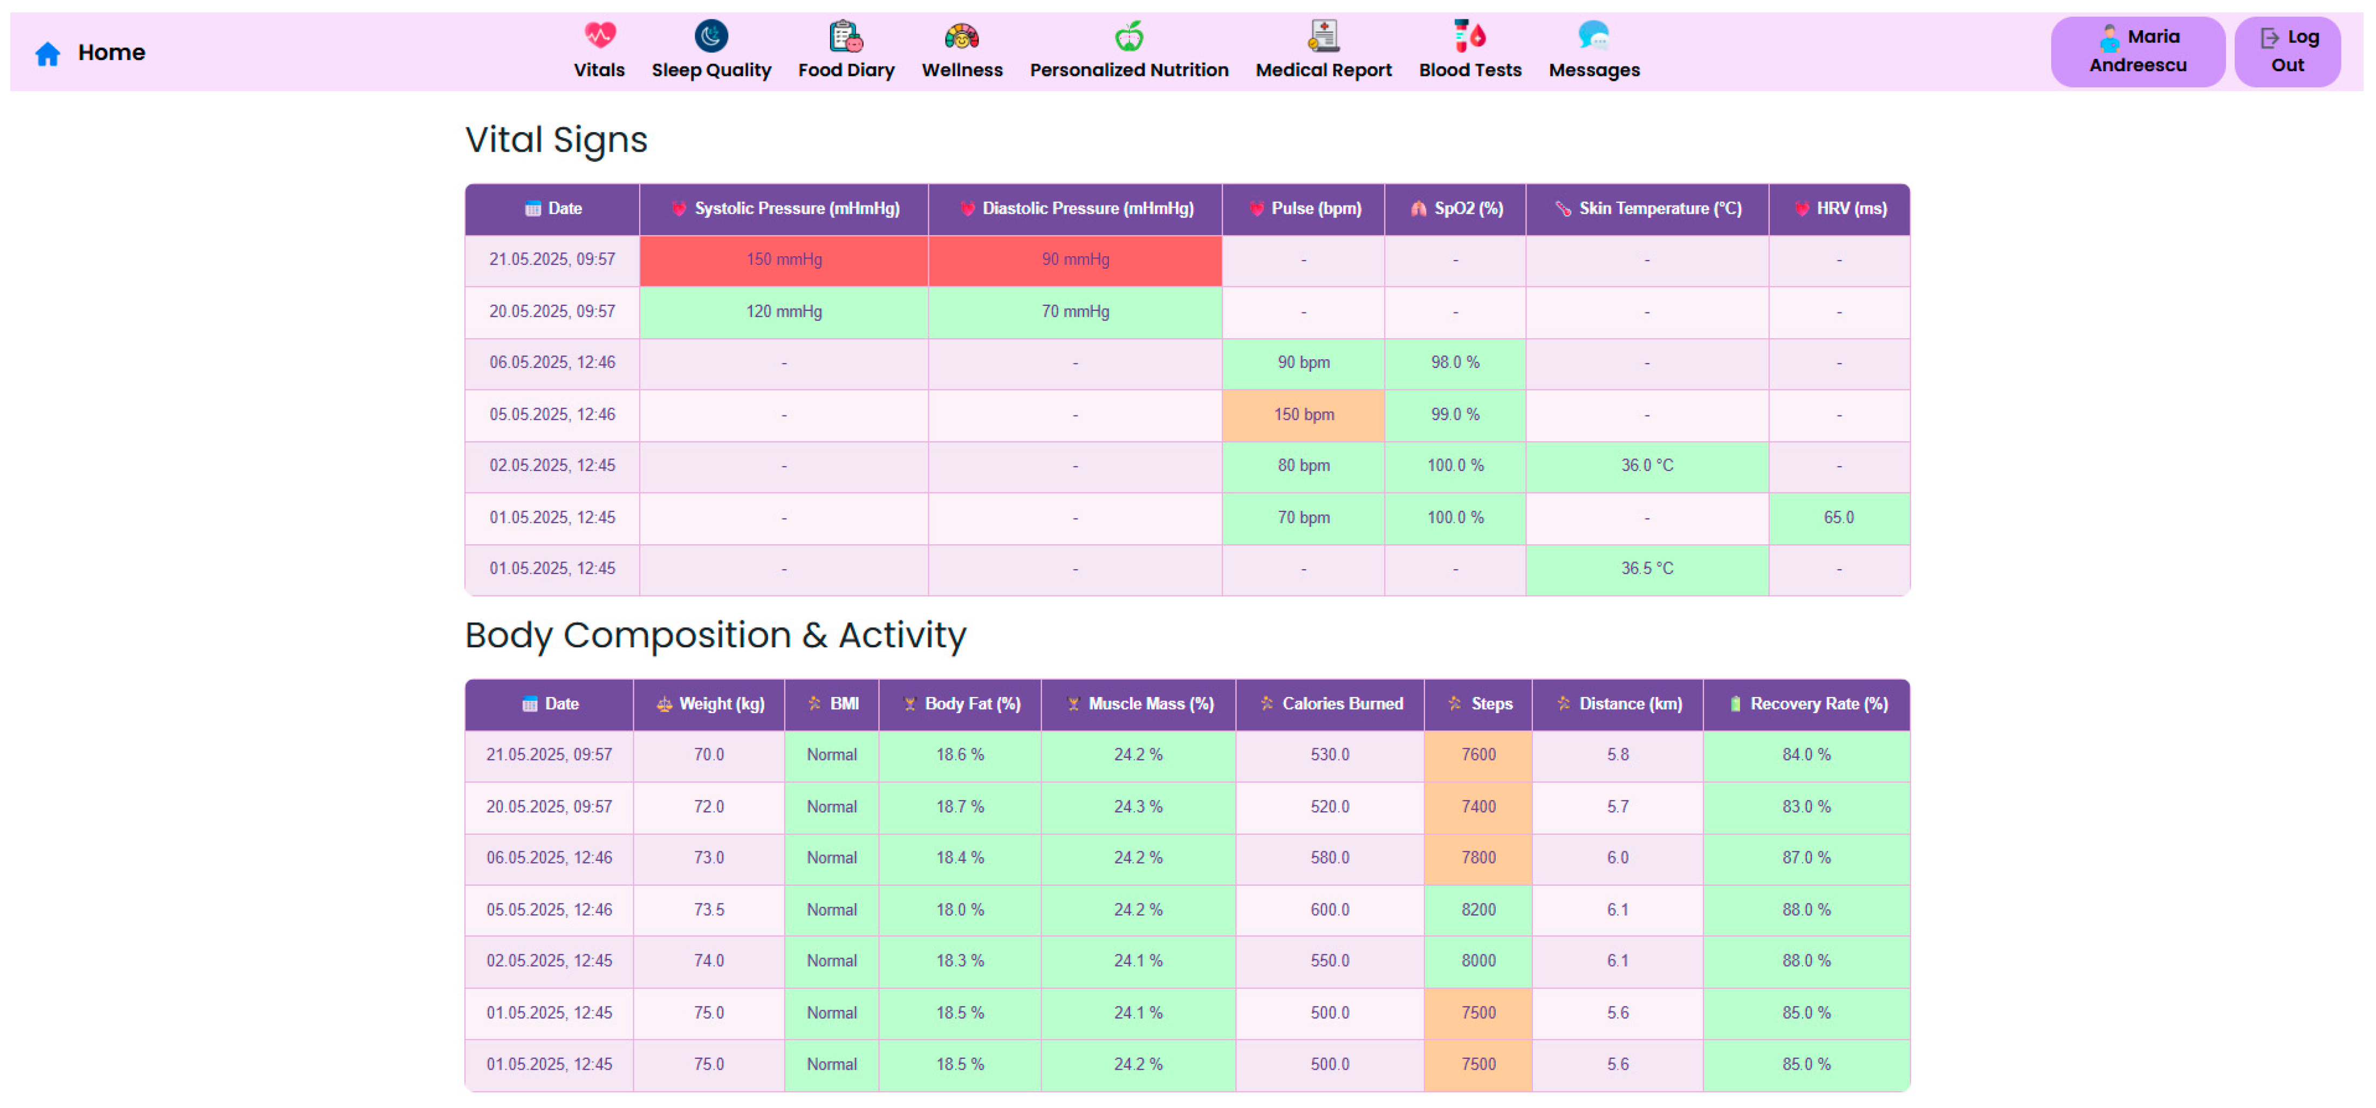Click the Steps column header
The height and width of the screenshot is (1108, 2376).
(1478, 704)
